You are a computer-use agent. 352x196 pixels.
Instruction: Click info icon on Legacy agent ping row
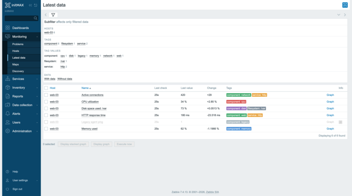click(341, 122)
